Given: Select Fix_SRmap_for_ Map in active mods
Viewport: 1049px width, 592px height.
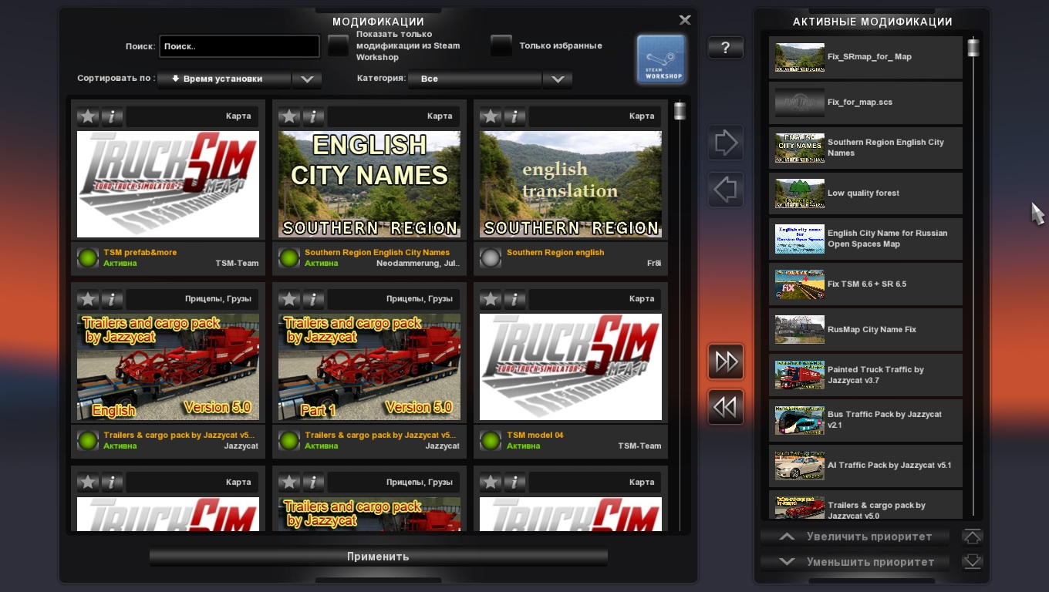Looking at the screenshot, I should 865,57.
